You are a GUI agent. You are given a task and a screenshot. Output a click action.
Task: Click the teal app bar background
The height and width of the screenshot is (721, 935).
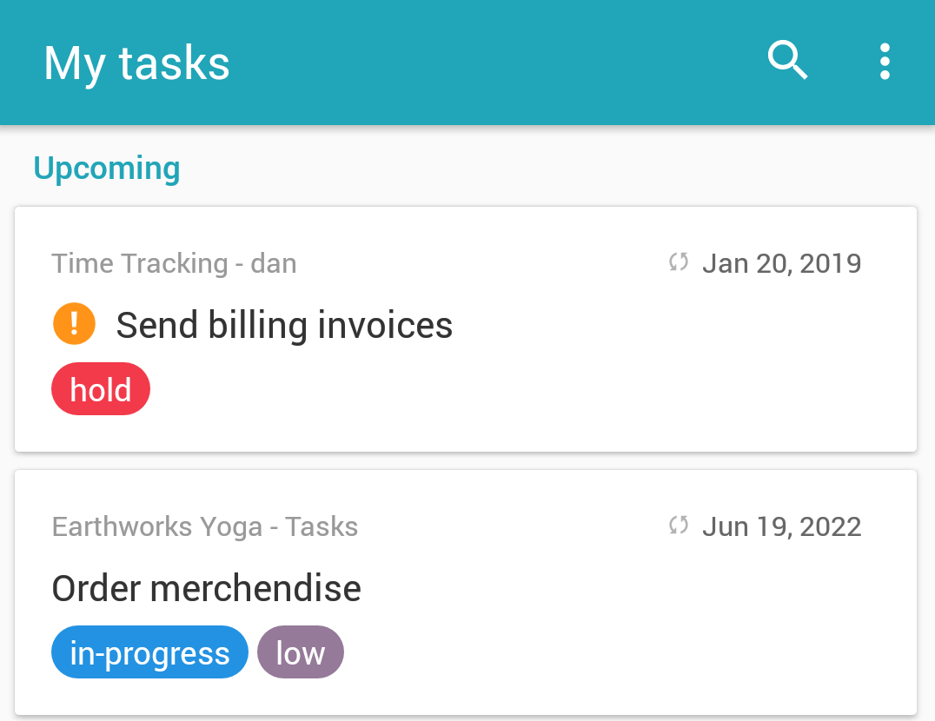coord(477,62)
